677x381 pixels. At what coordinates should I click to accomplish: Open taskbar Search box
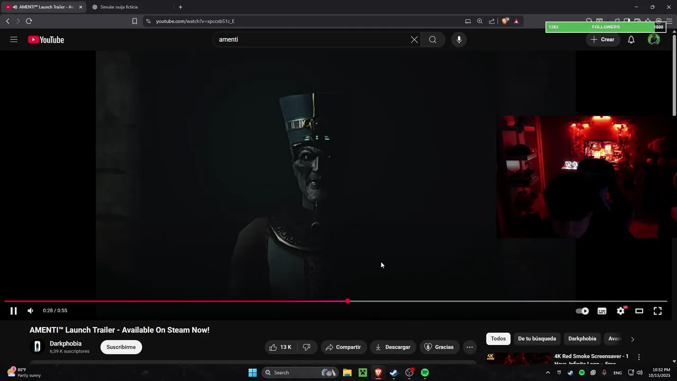[299, 373]
